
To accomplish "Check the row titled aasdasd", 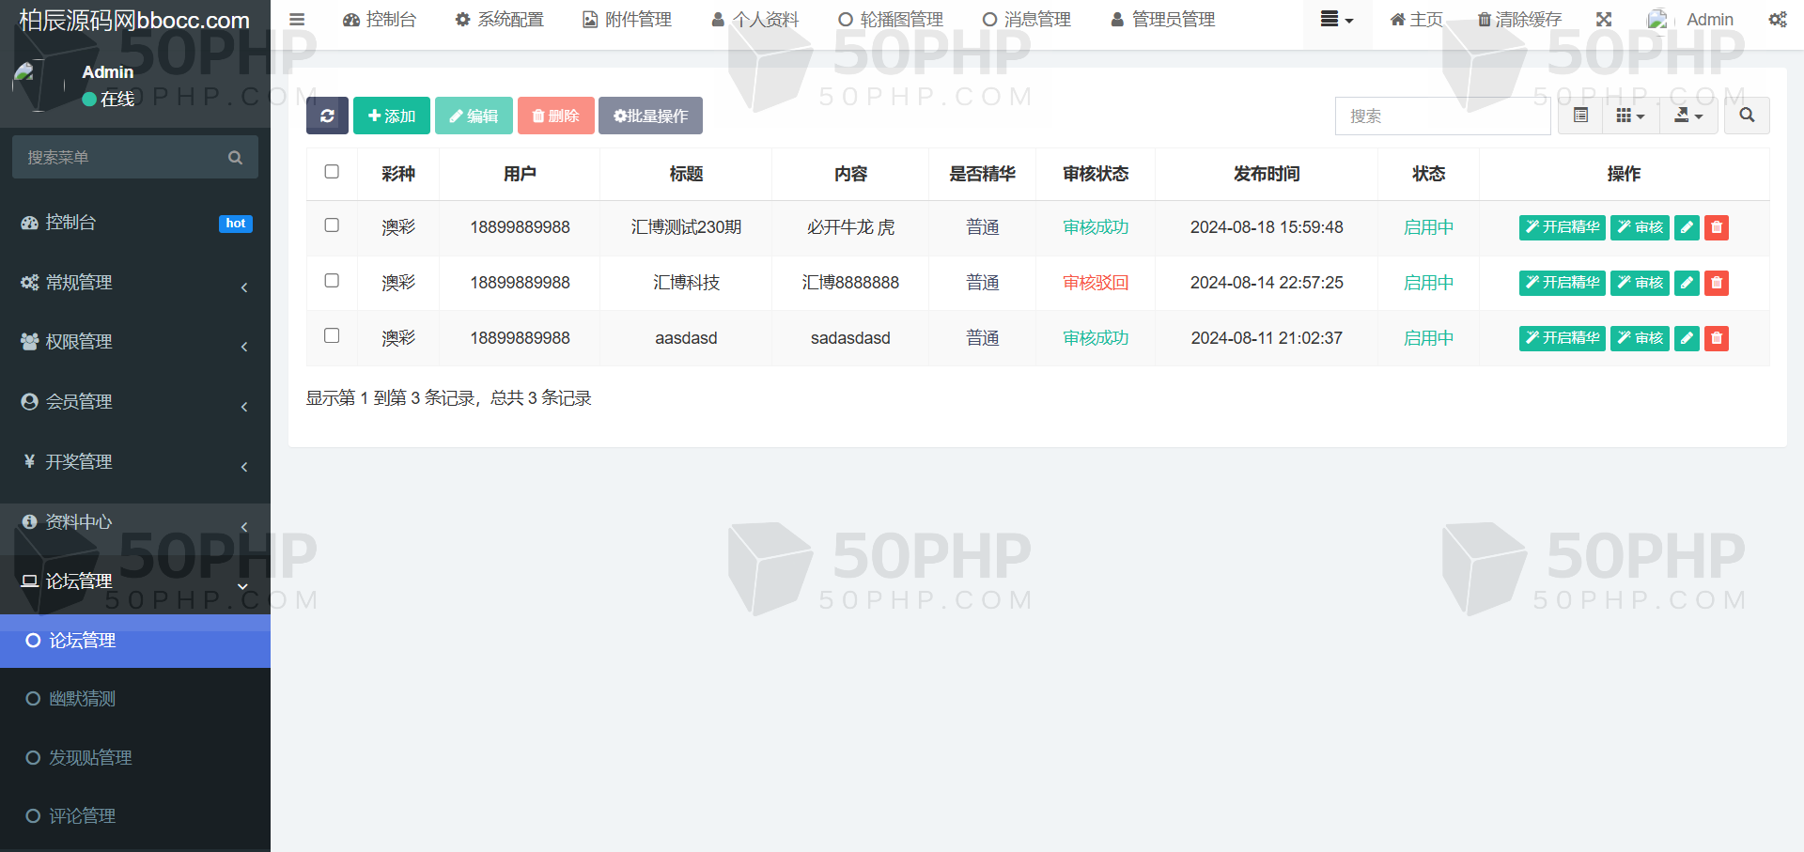I will tap(332, 336).
